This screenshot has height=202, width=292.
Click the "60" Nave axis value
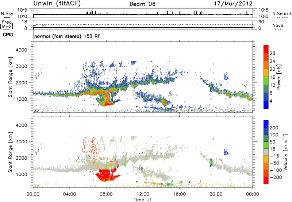coord(261,22)
